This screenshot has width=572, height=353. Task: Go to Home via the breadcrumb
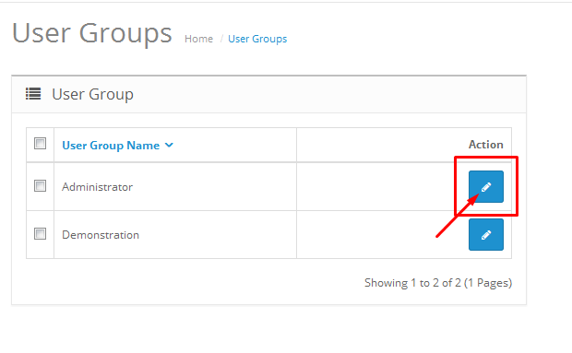pos(198,39)
